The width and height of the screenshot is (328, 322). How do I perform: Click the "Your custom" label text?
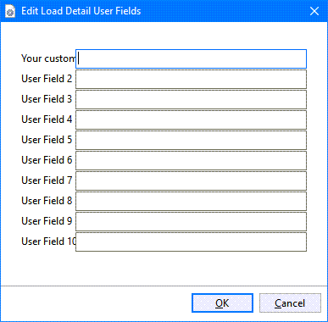click(x=48, y=58)
